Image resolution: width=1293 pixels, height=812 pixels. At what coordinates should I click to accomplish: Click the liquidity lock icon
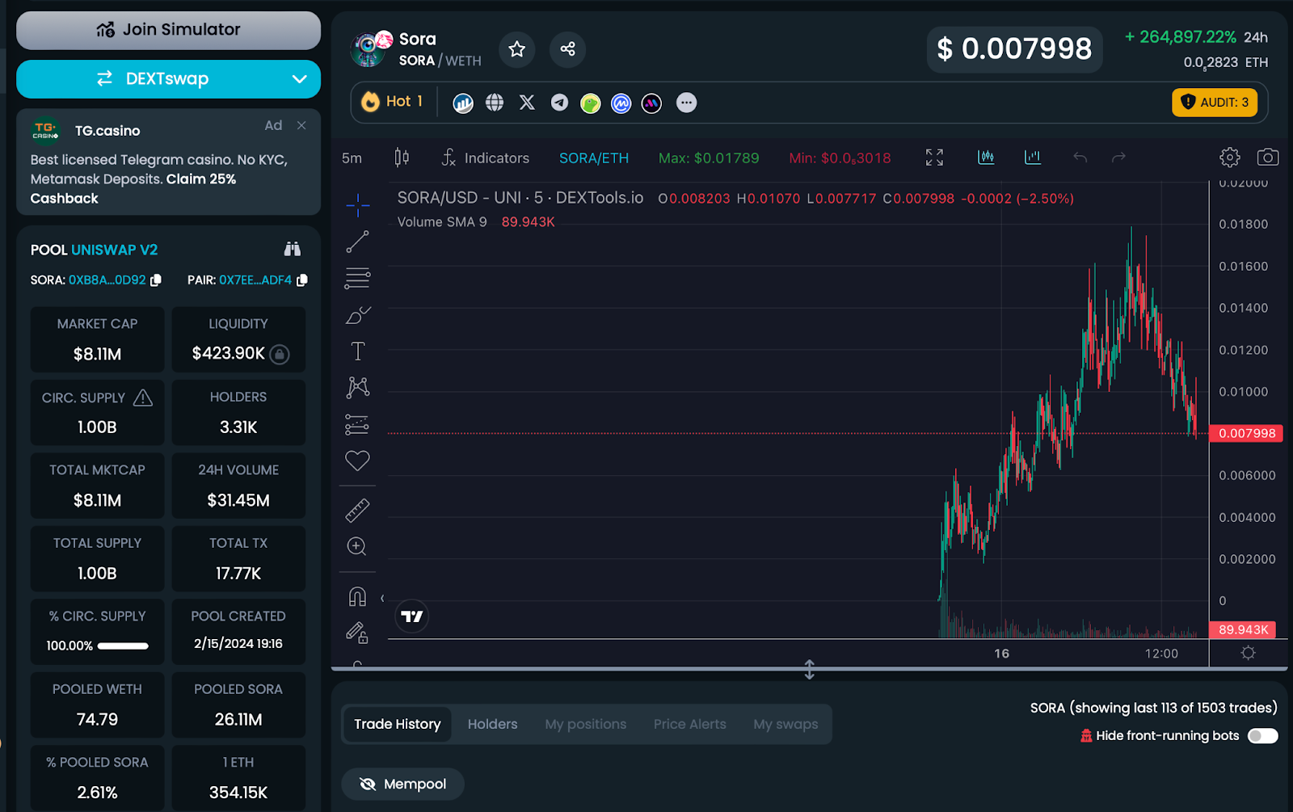pos(280,354)
